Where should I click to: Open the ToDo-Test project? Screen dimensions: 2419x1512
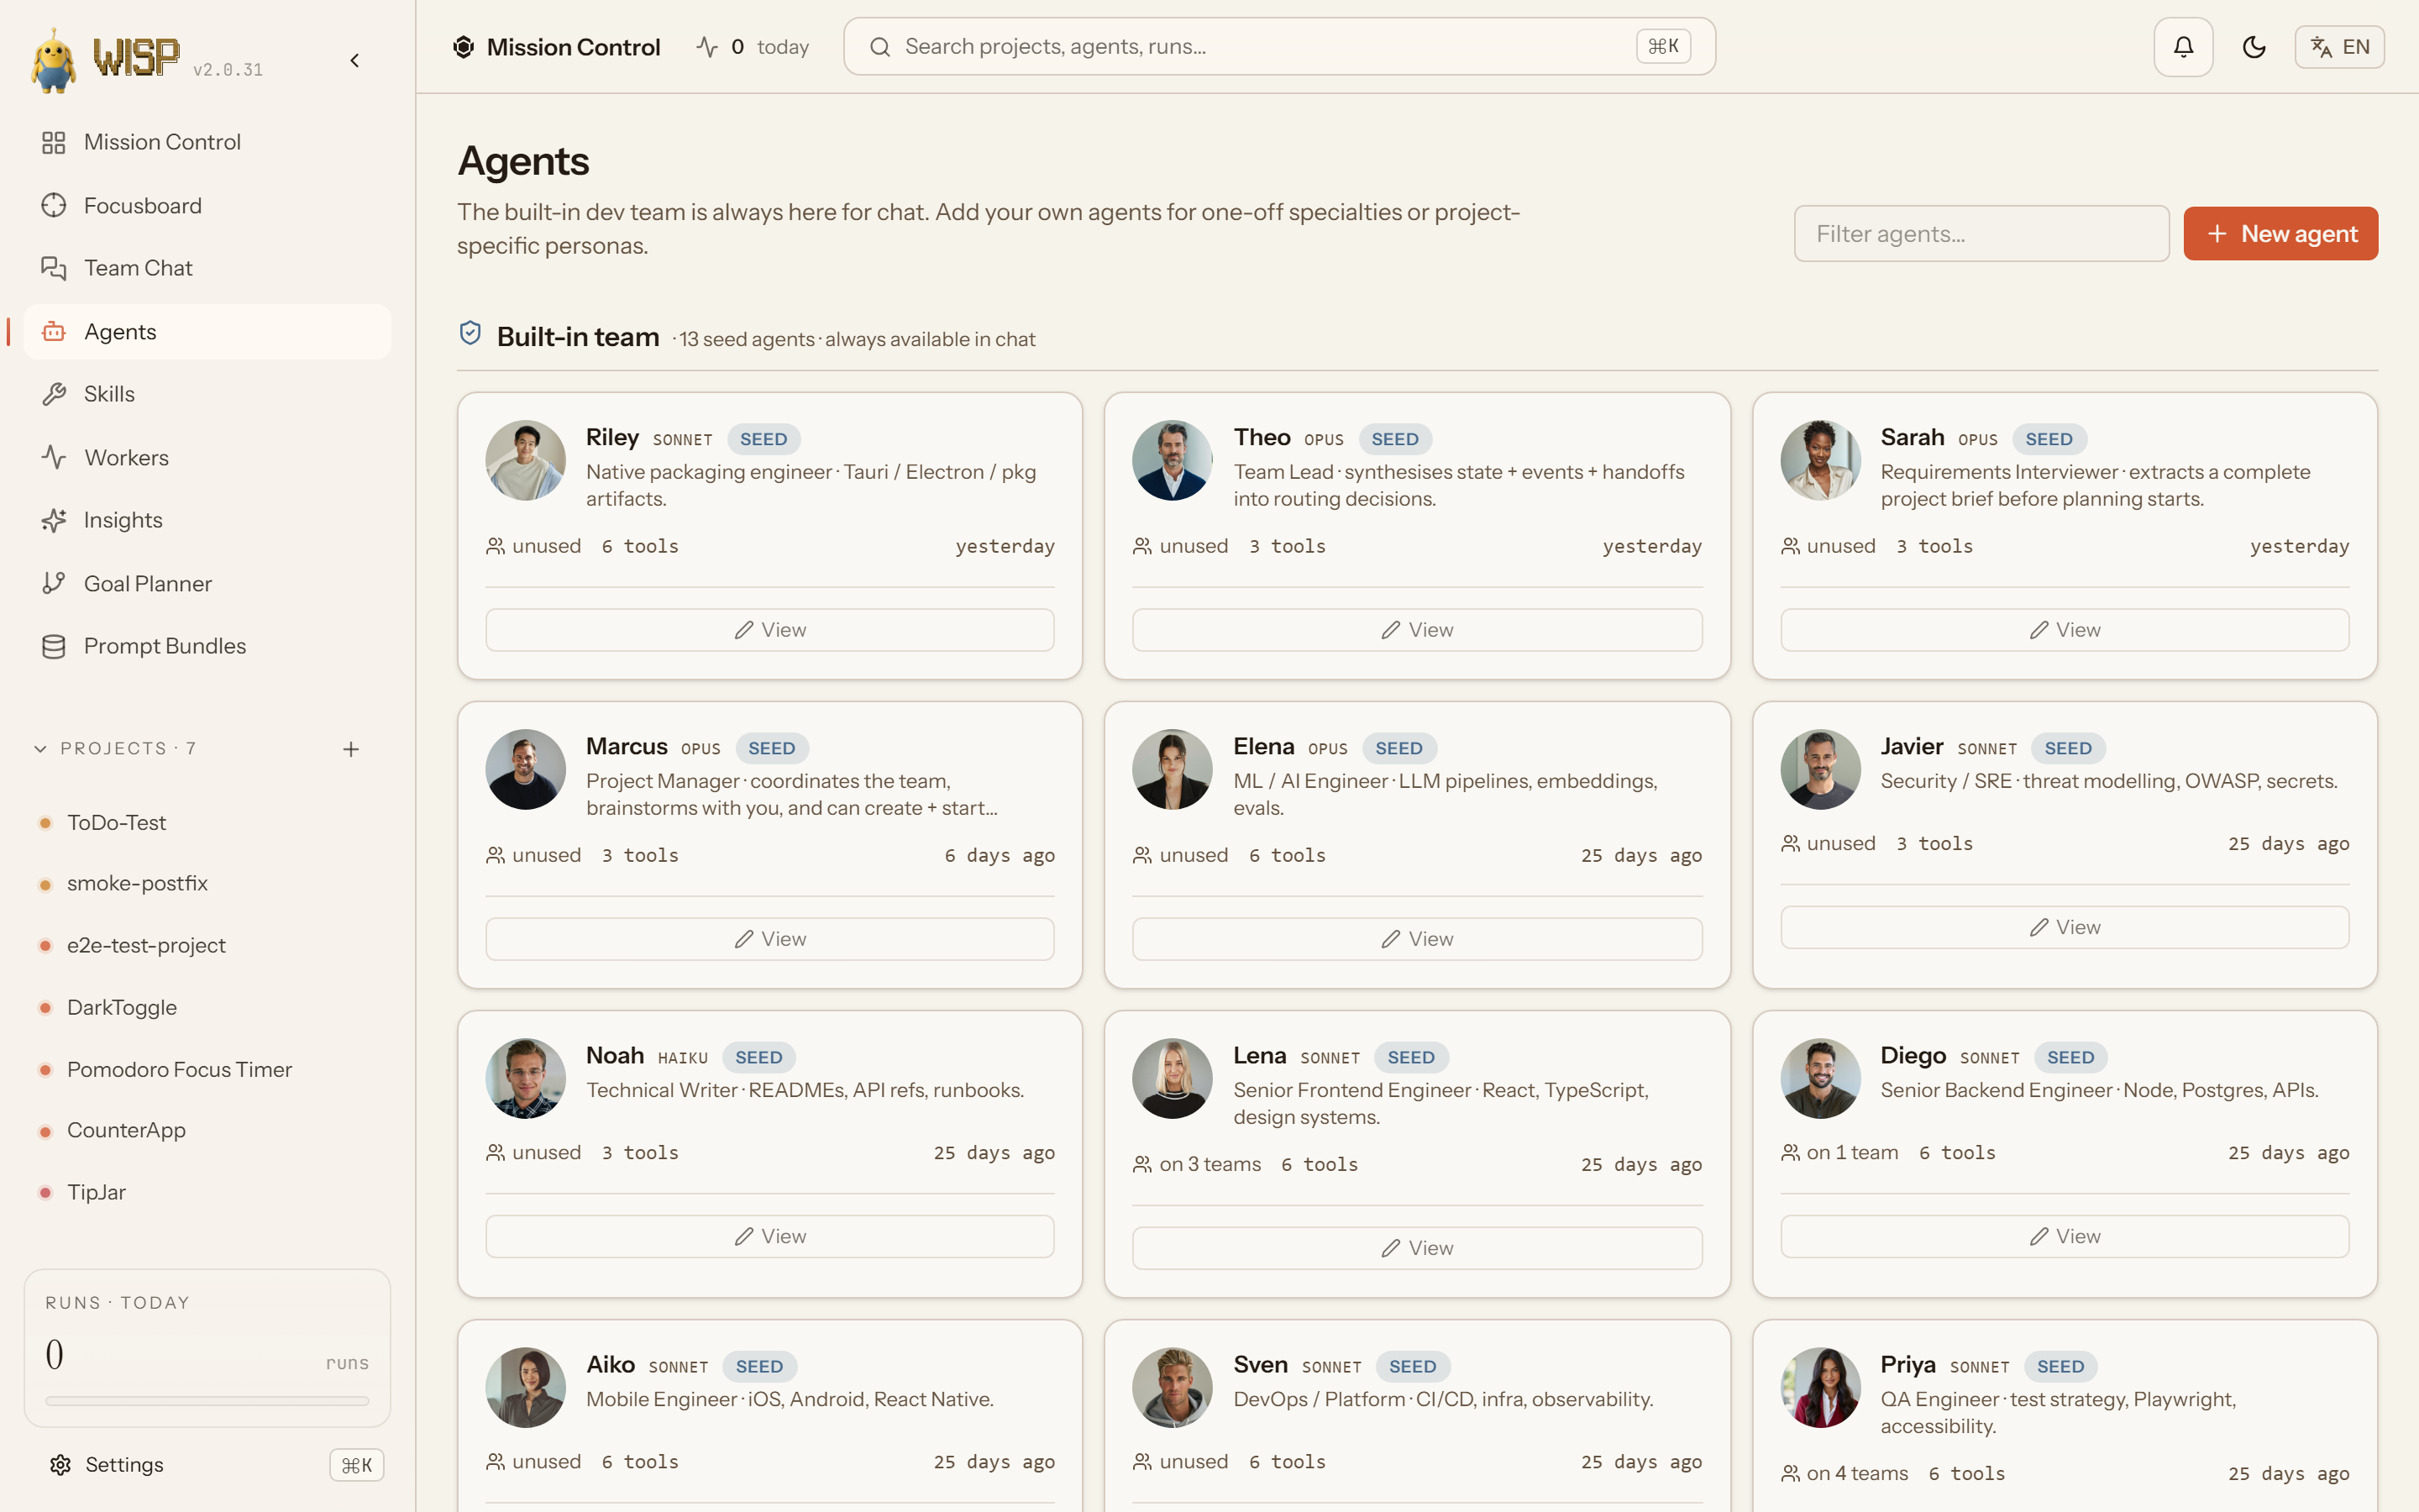207,823
